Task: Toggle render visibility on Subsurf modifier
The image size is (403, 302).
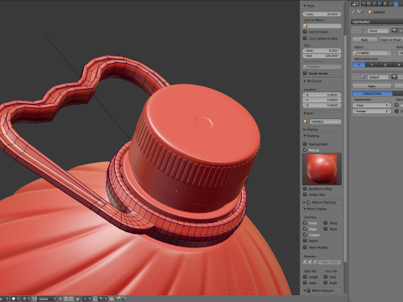Action: (x=394, y=77)
